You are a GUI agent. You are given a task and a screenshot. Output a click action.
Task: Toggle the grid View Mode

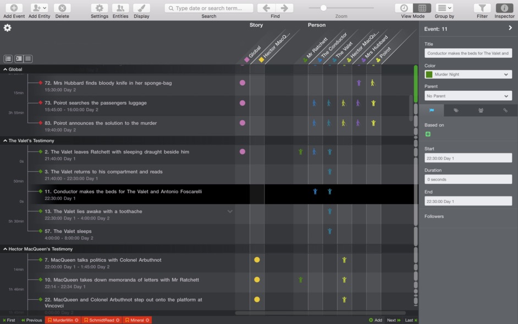(421, 9)
